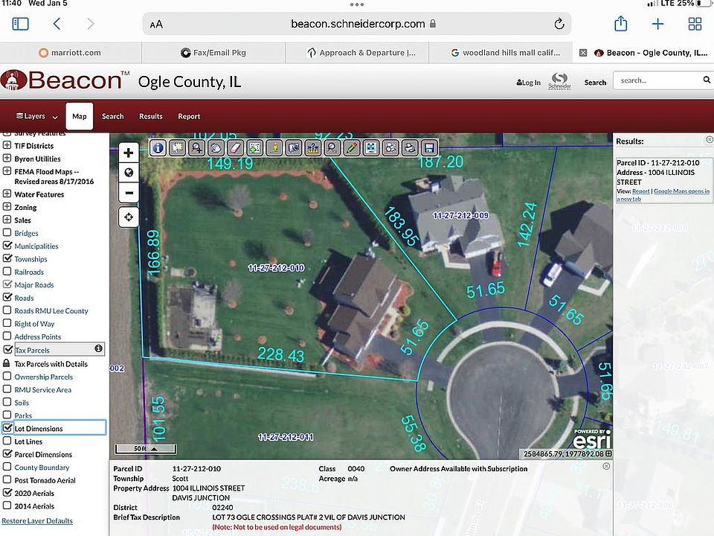Switch to the Map tab
Image resolution: width=714 pixels, height=536 pixels.
coord(80,116)
